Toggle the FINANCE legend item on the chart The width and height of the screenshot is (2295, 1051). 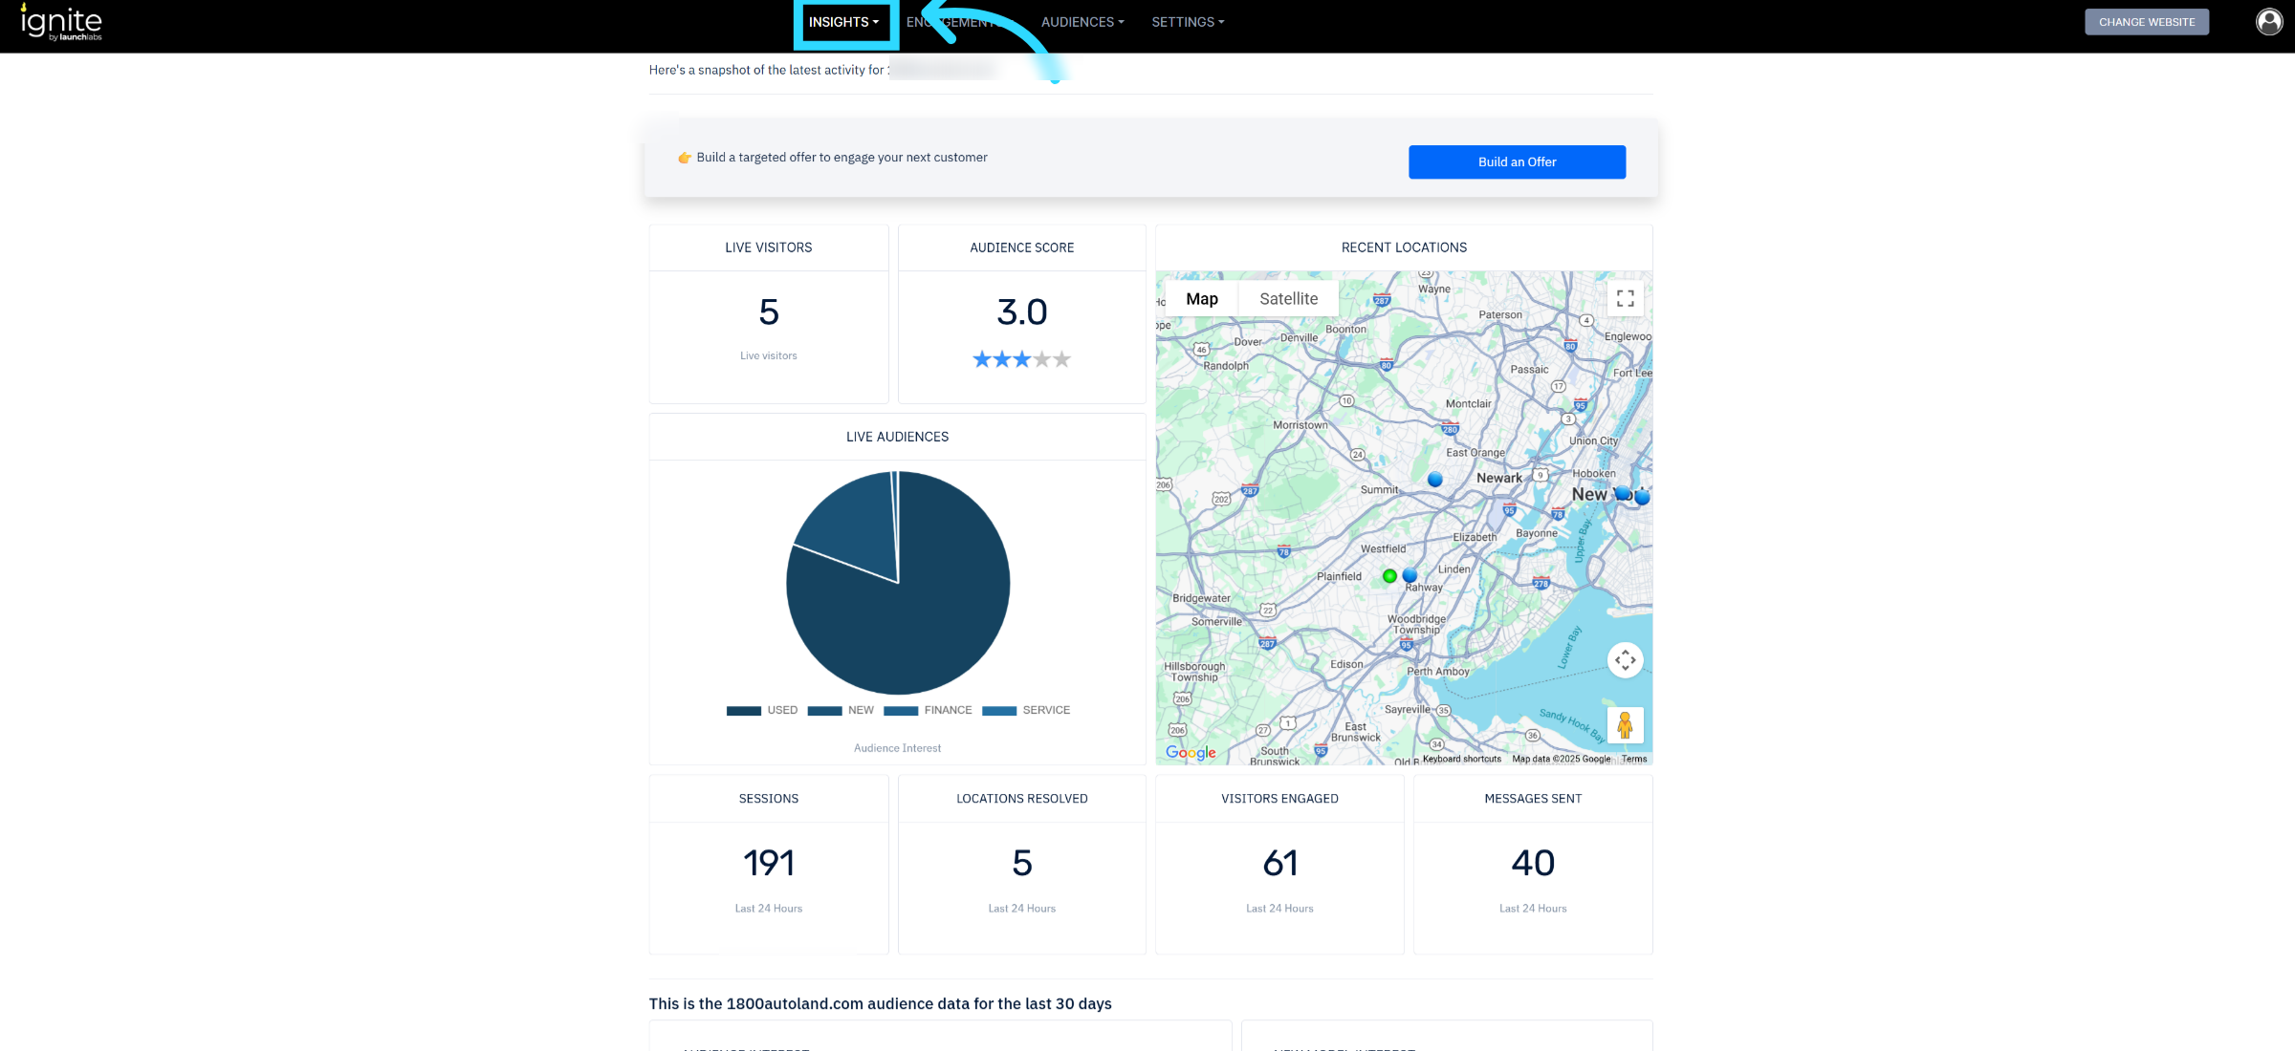click(928, 710)
